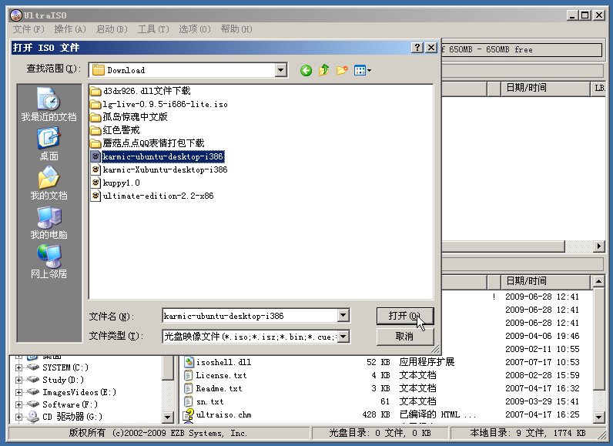Click date 2009-02-11 10:55 in file list

pos(542,349)
